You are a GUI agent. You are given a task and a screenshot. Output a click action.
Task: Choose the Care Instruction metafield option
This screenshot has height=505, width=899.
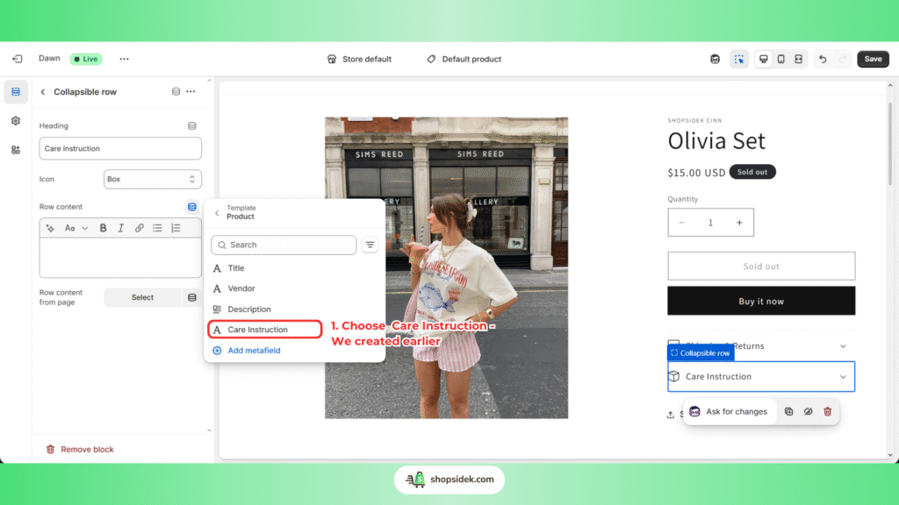(258, 330)
